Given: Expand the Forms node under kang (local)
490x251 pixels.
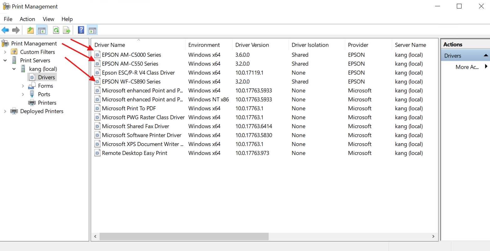Looking at the screenshot, I should click(23, 86).
